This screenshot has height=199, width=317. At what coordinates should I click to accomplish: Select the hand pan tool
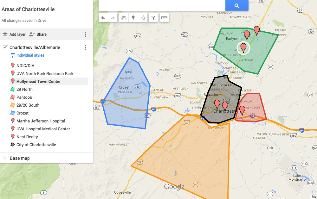(123, 17)
